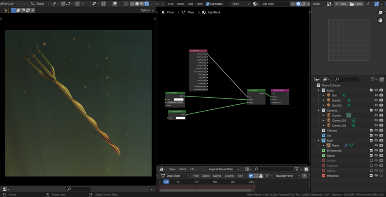This screenshot has height=197, width=386.
Task: Hide Sun light with eye icon
Action: coord(376,95)
